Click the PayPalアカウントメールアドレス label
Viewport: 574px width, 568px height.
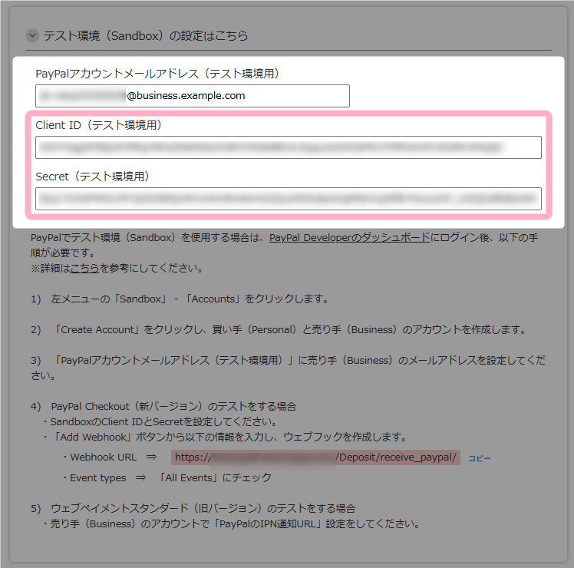point(157,74)
